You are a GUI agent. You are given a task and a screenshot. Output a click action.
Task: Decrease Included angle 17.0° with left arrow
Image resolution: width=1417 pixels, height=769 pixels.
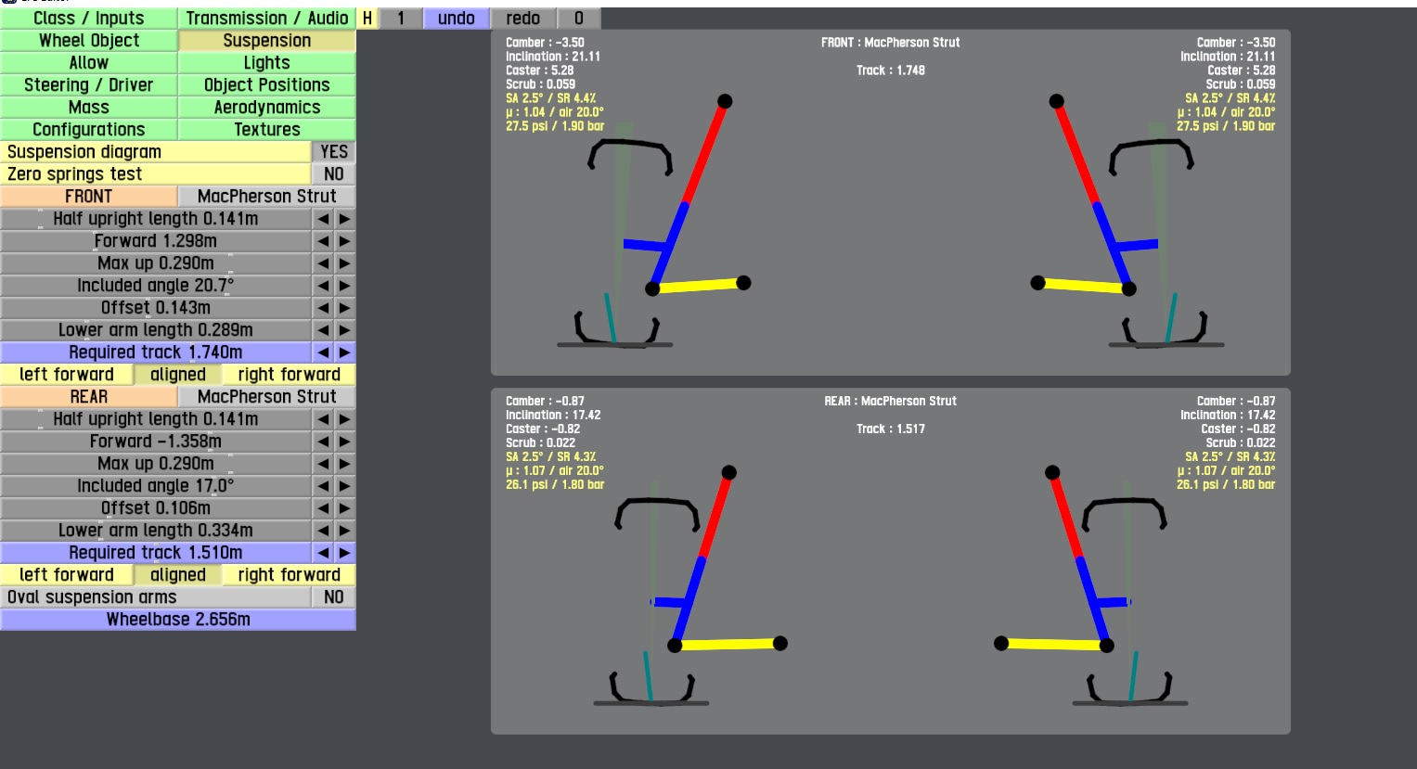point(323,486)
